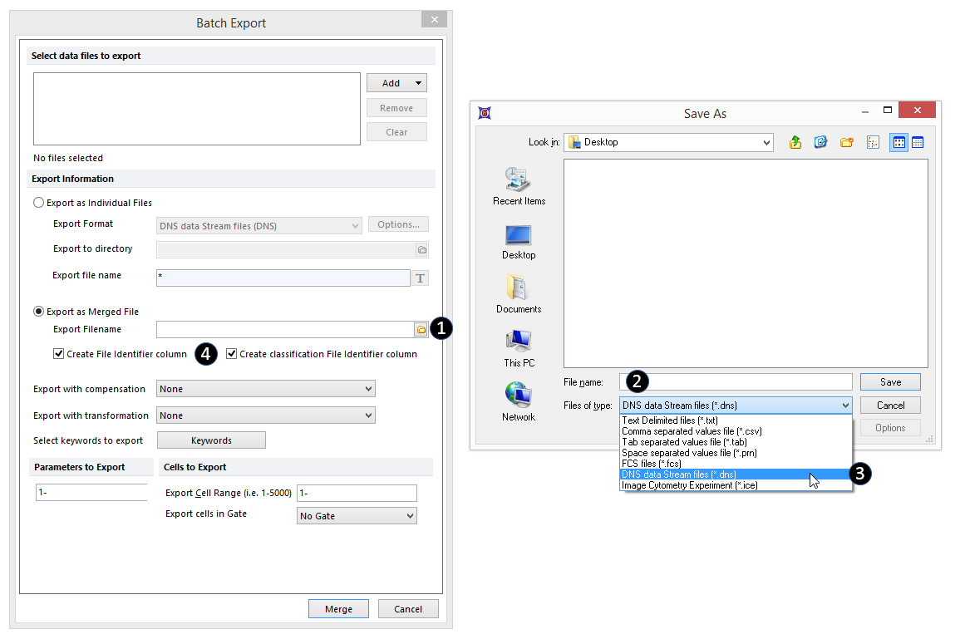960x644 pixels.
Task: Click the File name text field
Action: point(736,381)
